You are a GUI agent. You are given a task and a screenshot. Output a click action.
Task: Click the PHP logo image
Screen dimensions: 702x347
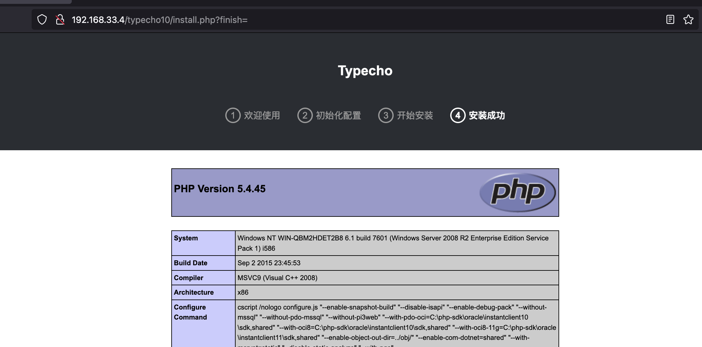pyautogui.click(x=517, y=192)
